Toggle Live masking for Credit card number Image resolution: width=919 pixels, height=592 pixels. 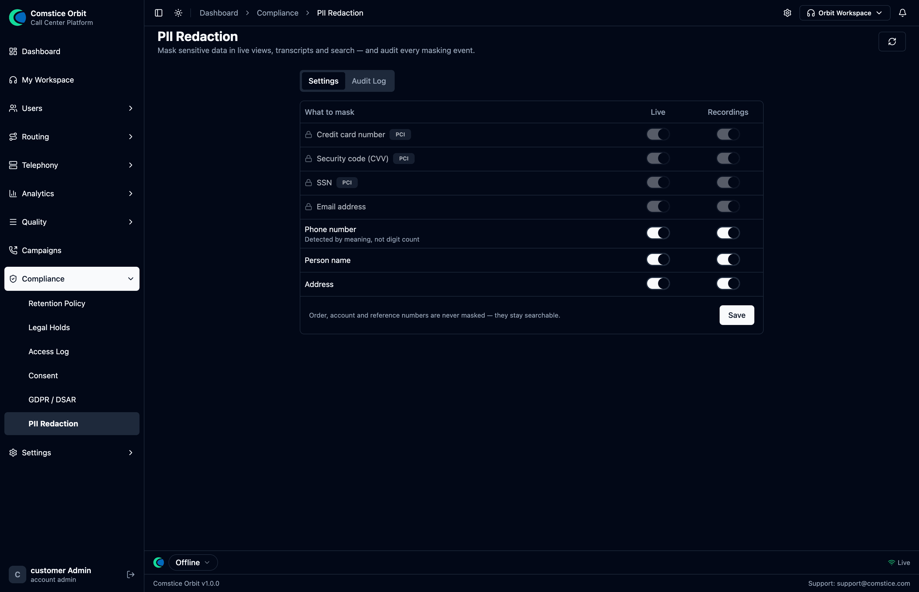click(658, 134)
